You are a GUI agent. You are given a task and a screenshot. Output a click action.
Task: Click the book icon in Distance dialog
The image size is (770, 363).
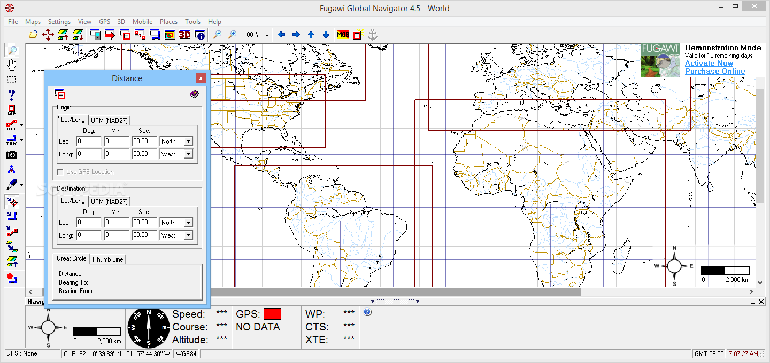pyautogui.click(x=194, y=94)
